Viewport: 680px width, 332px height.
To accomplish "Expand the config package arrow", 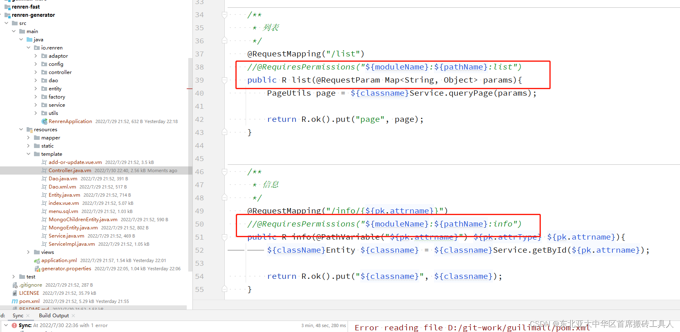I will (36, 64).
